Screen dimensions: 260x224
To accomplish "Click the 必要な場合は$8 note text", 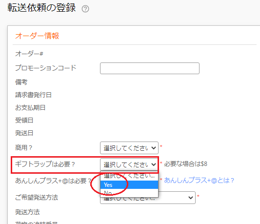I will pyautogui.click(x=185, y=164).
